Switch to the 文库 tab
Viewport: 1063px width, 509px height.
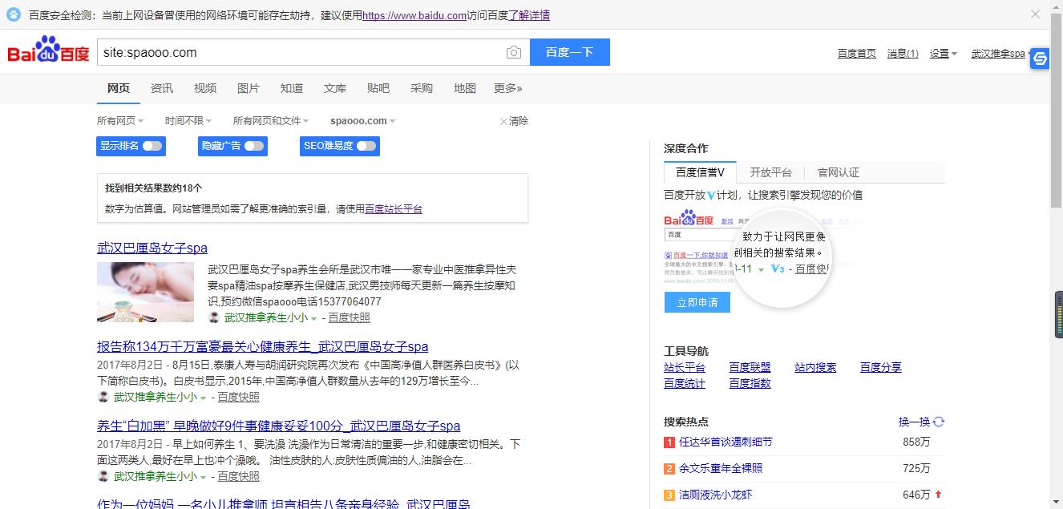point(335,88)
